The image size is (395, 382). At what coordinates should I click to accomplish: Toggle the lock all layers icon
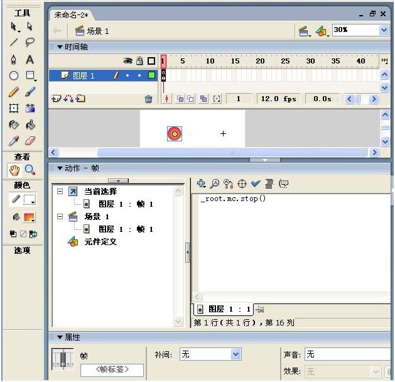[139, 61]
